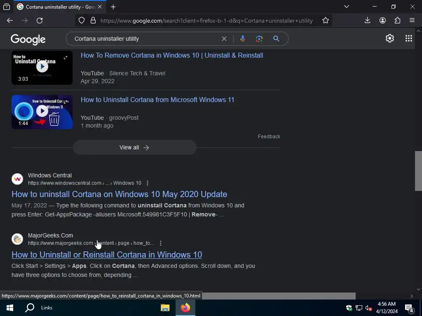The image size is (422, 316).
Task: Open Windows Central site favicon
Action: tap(17, 179)
